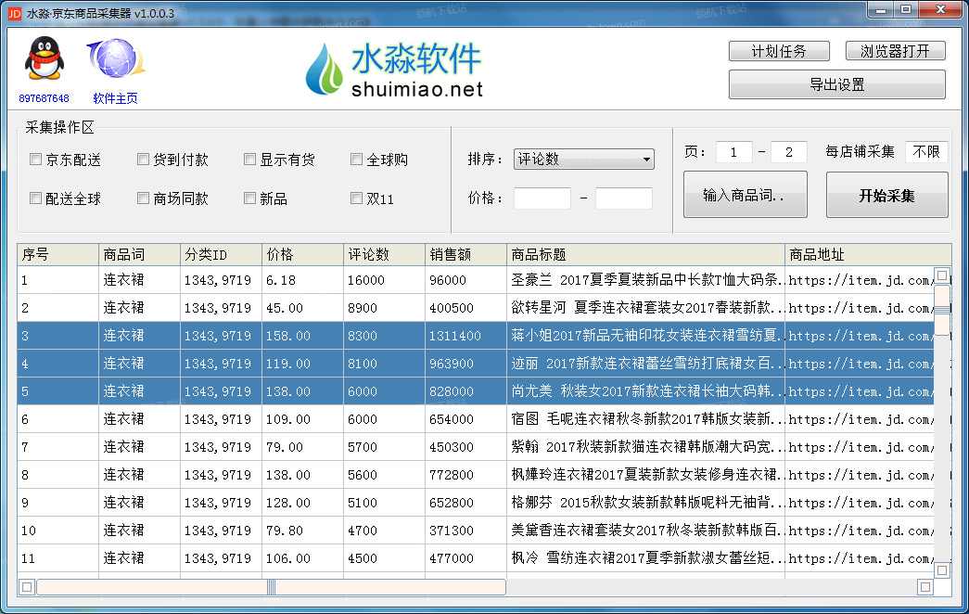This screenshot has height=614, width=969.
Task: Select row 6 titled 宿图 毛呢连衣裙
Action: coord(476,419)
